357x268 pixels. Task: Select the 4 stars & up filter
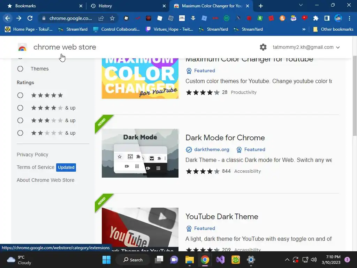20,108
